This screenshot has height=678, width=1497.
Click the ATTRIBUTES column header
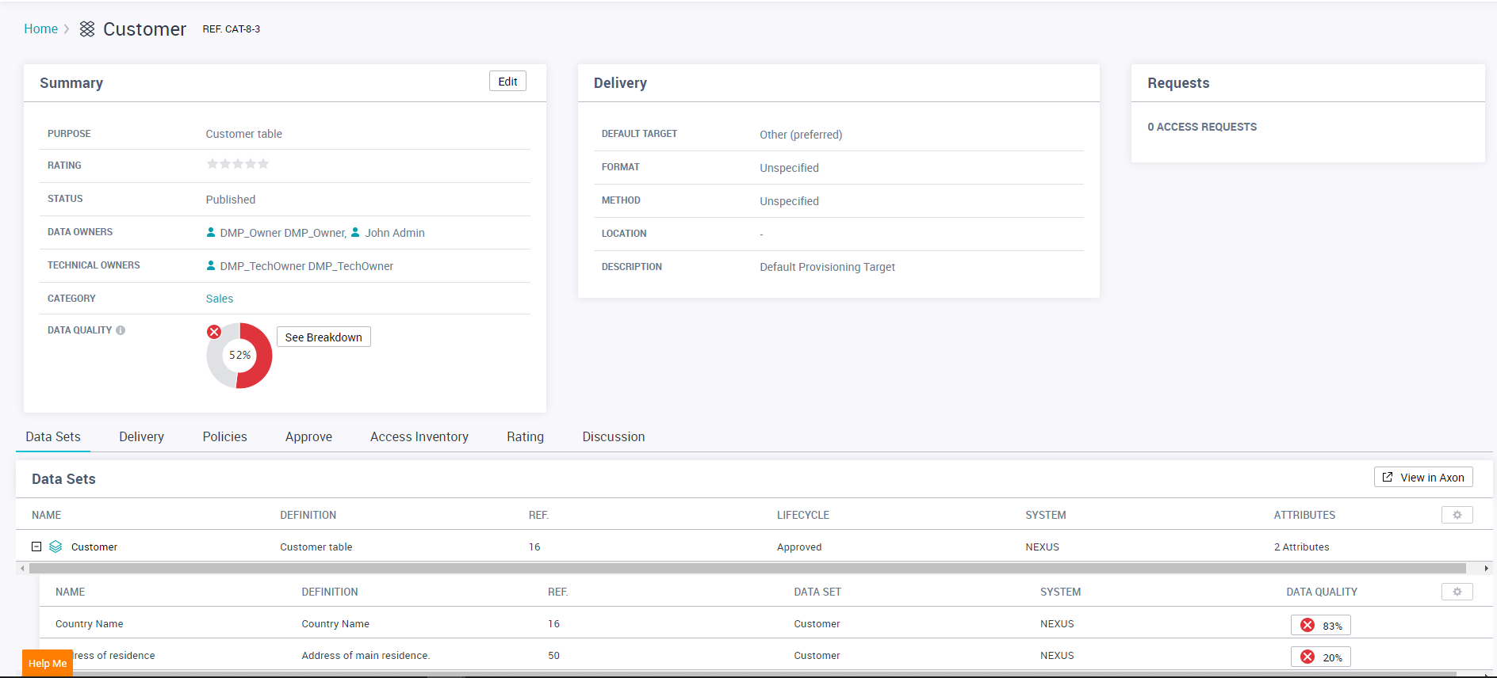[1304, 515]
